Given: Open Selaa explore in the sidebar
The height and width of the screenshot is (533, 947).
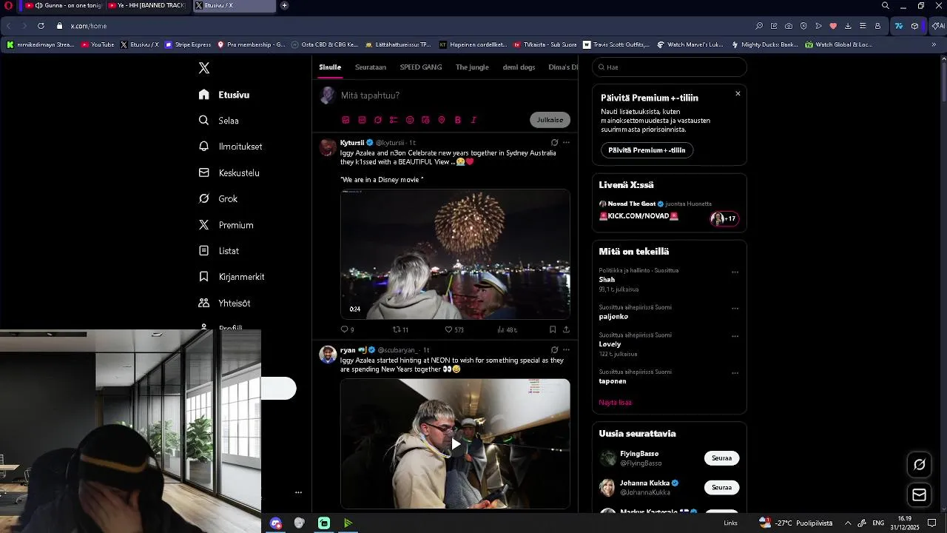Looking at the screenshot, I should point(219,121).
